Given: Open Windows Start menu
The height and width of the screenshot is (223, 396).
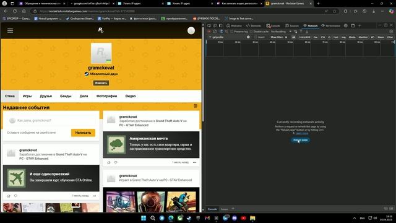Looking at the screenshot, I should tap(144, 218).
